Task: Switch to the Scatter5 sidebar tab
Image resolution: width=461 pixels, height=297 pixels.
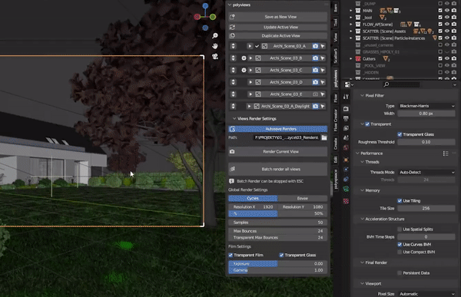Action: [335, 56]
